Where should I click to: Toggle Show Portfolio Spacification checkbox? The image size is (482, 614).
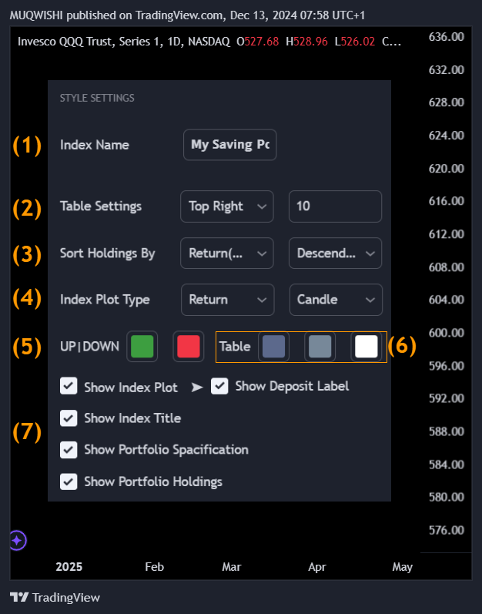point(69,450)
